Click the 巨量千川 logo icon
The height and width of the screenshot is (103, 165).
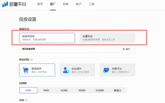(4, 4)
